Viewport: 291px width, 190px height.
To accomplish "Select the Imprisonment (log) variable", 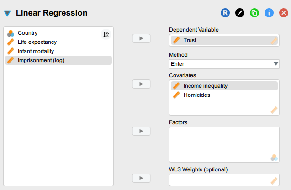I will click(40, 60).
